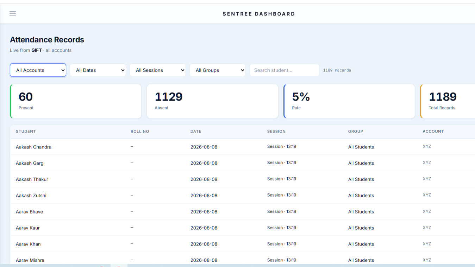The height and width of the screenshot is (267, 475).
Task: Select student Aakash Thakur
Action: pyautogui.click(x=32, y=179)
